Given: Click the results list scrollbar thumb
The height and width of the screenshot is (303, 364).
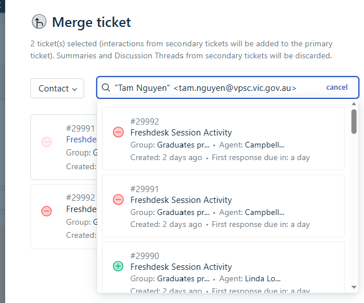Looking at the screenshot, I should pyautogui.click(x=354, y=121).
